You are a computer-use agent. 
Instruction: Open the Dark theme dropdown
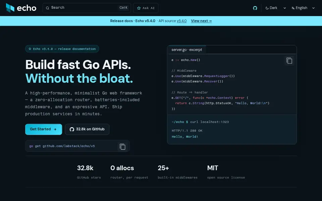275,8
